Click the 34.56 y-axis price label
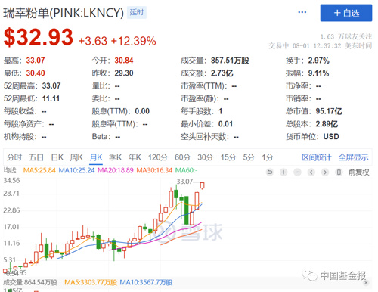This screenshot has width=378, height=292. 11,180
